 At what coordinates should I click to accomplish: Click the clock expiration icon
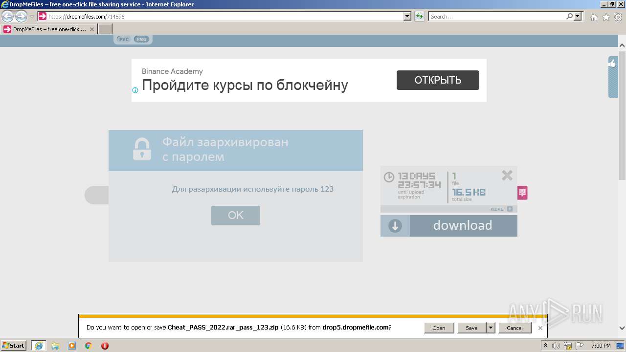pos(389,177)
